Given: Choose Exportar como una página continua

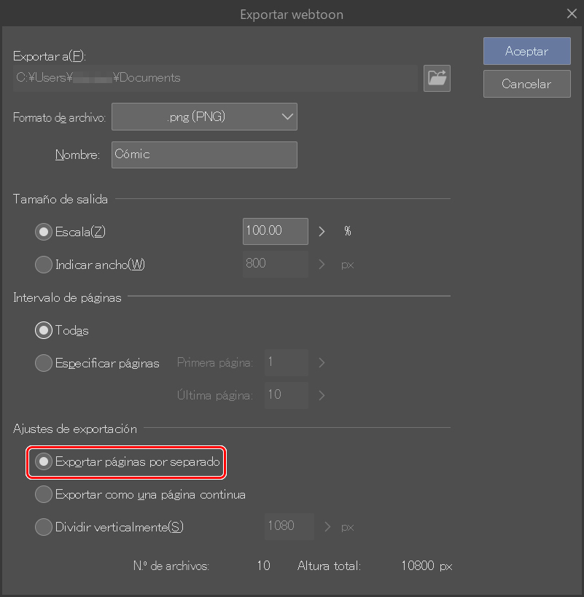Looking at the screenshot, I should (44, 494).
